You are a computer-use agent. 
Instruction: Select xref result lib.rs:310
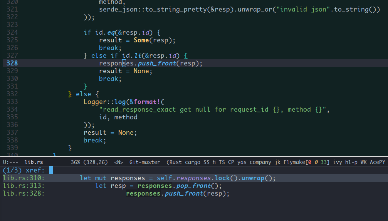pyautogui.click(x=194, y=178)
